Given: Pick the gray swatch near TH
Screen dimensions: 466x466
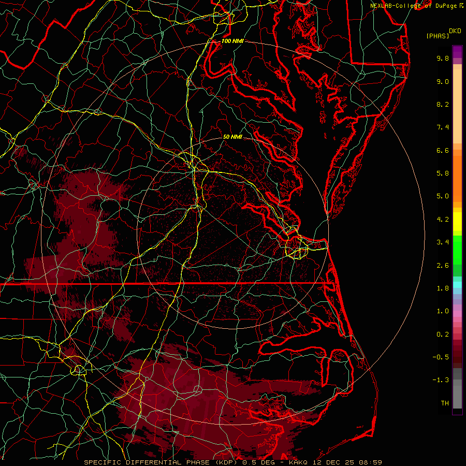Looking at the screenshot, I should pyautogui.click(x=457, y=397).
